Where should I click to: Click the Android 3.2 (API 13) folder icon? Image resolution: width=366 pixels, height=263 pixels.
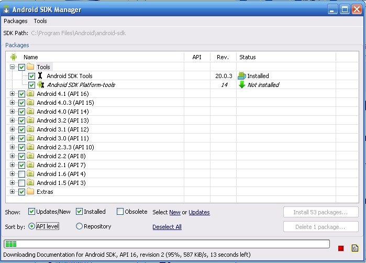pos(30,120)
